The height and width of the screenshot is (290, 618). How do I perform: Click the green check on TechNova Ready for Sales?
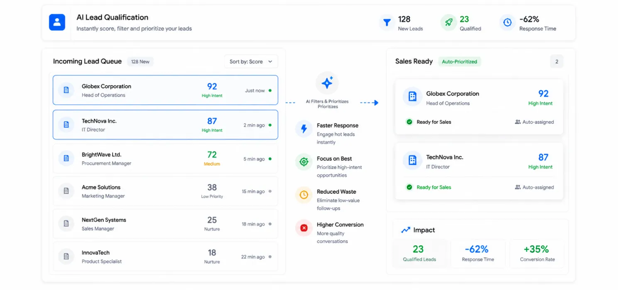(x=409, y=187)
